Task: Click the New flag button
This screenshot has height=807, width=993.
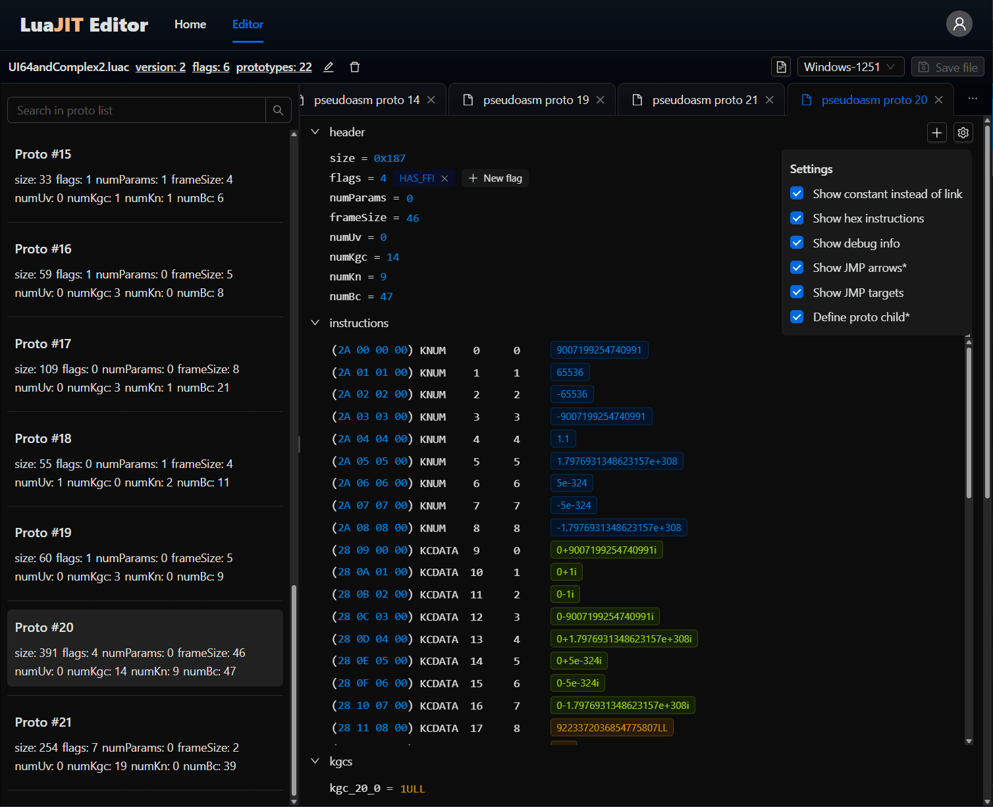Action: (x=495, y=178)
